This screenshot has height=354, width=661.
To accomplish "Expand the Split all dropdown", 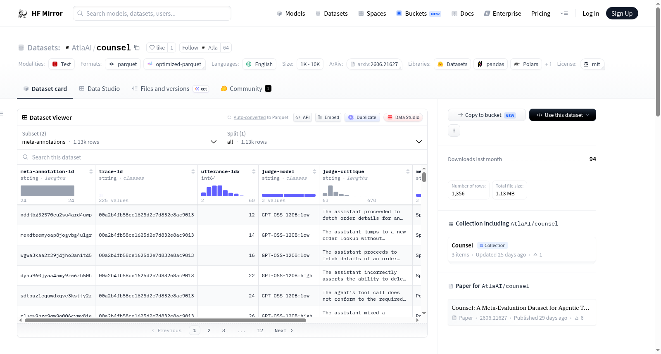I will [x=325, y=138].
